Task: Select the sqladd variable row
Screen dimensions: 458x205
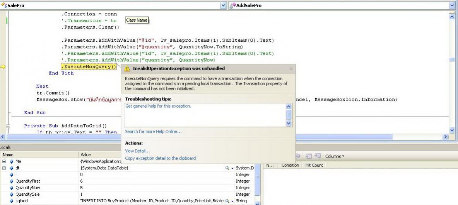Action: pos(127,201)
